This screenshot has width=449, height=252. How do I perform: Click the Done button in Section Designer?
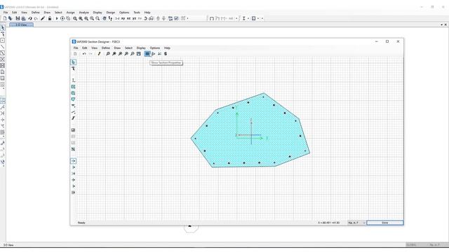point(385,223)
